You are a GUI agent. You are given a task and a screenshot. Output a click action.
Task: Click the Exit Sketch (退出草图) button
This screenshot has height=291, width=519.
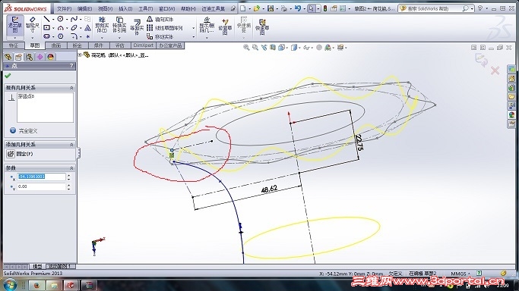tap(14, 25)
